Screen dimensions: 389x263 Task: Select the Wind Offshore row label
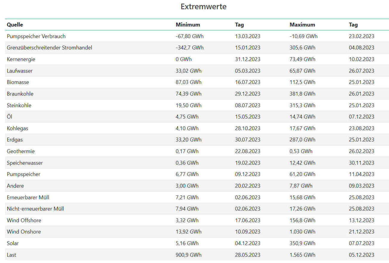click(x=24, y=220)
